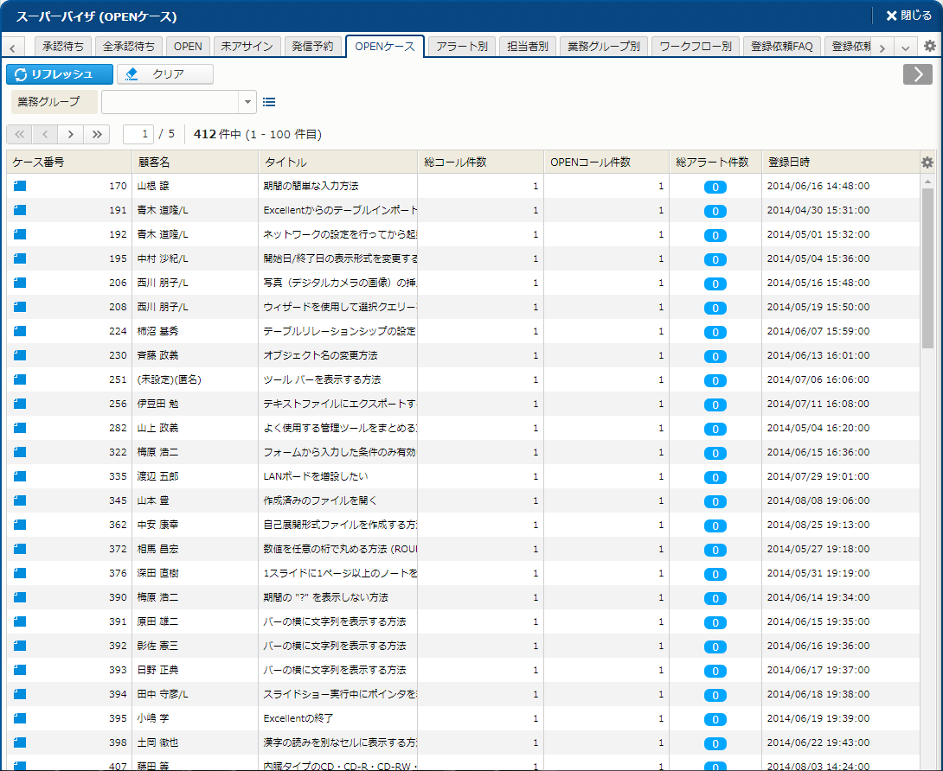Expand the right side panel arrow
The width and height of the screenshot is (943, 771).
click(917, 74)
